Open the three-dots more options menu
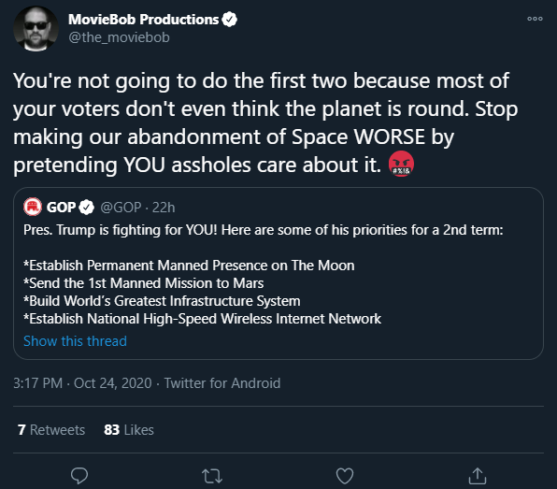 point(535,19)
